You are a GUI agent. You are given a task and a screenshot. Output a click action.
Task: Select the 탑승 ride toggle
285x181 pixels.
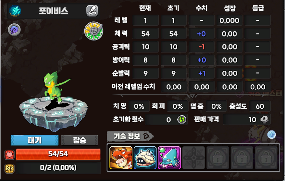click(x=80, y=140)
